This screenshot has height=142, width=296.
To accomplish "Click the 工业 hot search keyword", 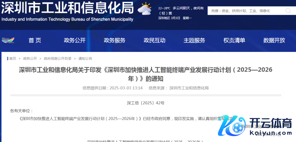I will [x=253, y=11].
